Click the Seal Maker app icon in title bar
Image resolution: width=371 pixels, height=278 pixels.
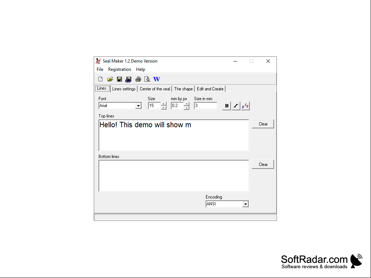point(98,61)
